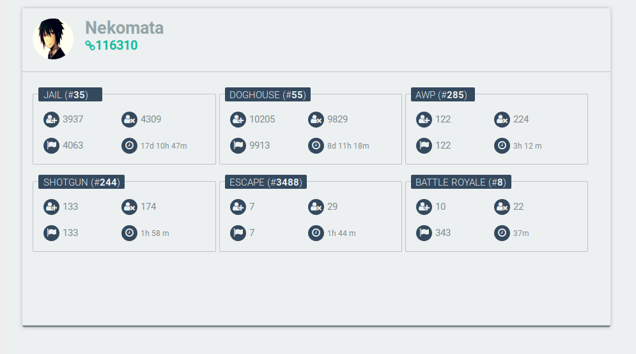The image size is (636, 354).
Task: Click the add-user icon beside 10205
Action: tap(238, 119)
